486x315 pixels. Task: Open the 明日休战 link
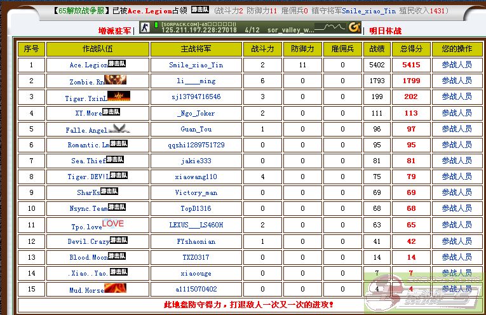pos(386,30)
